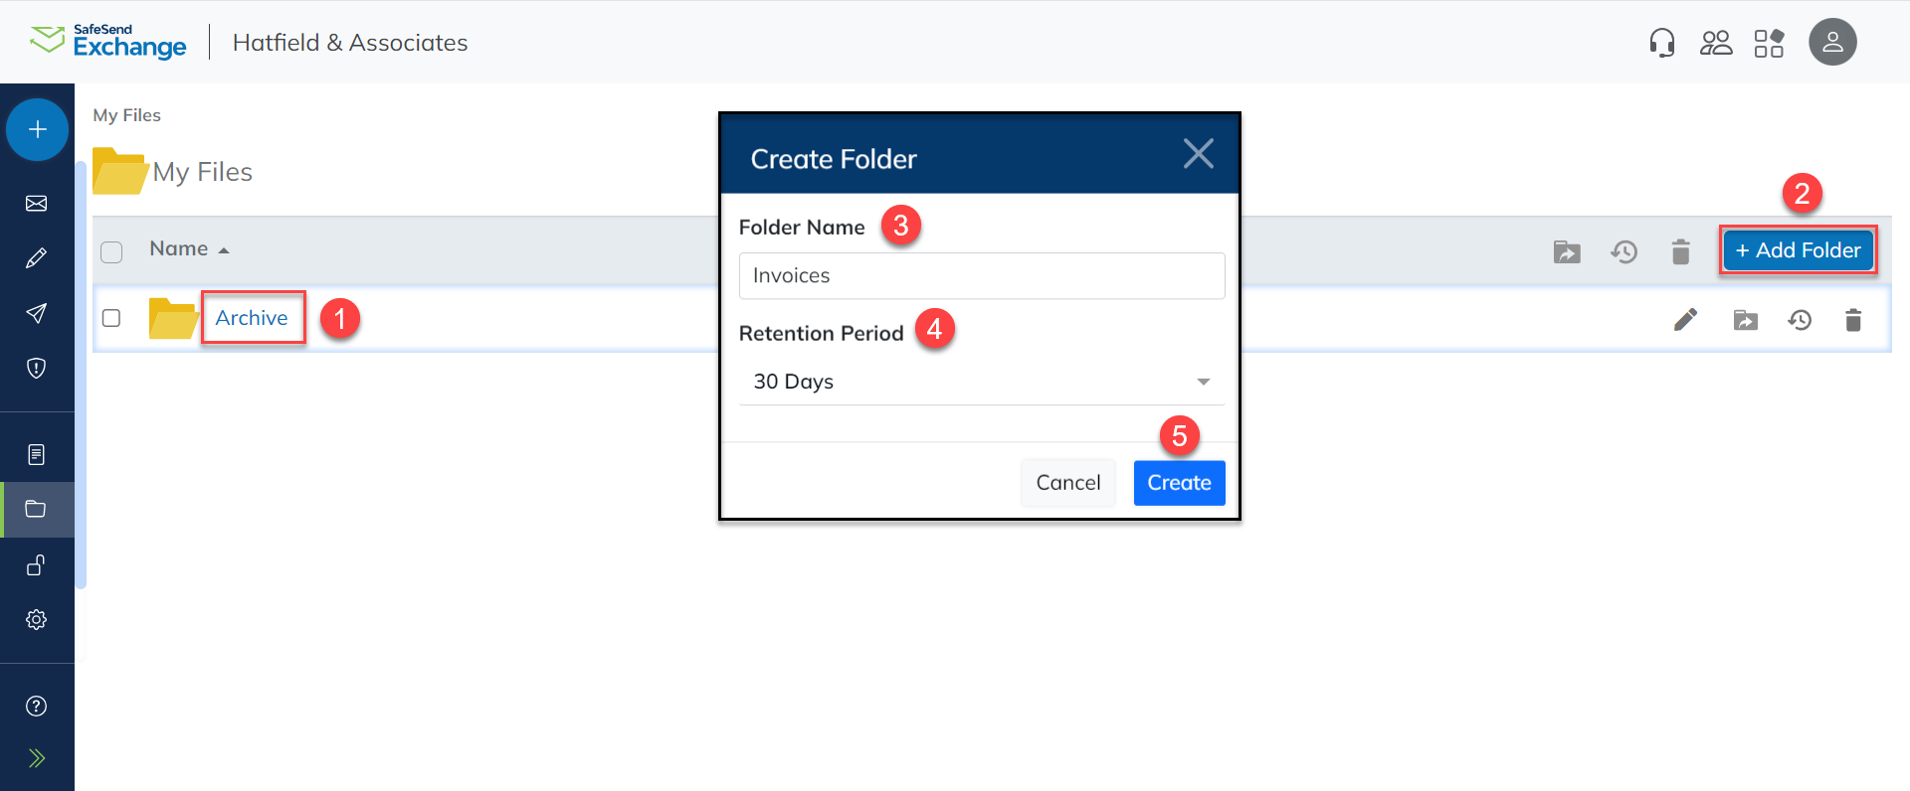Viewport: 1910px width, 791px height.
Task: Click the Folder Name input field
Action: coord(981,275)
